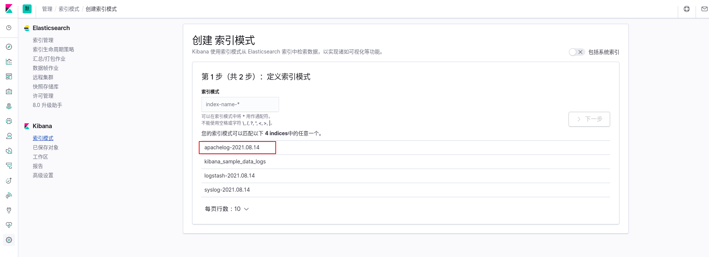Open 8.0 升级助手 menu item
This screenshot has width=709, height=257.
pyautogui.click(x=48, y=105)
